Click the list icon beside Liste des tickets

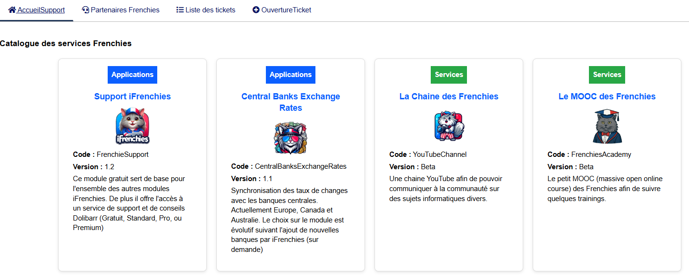[x=180, y=10]
